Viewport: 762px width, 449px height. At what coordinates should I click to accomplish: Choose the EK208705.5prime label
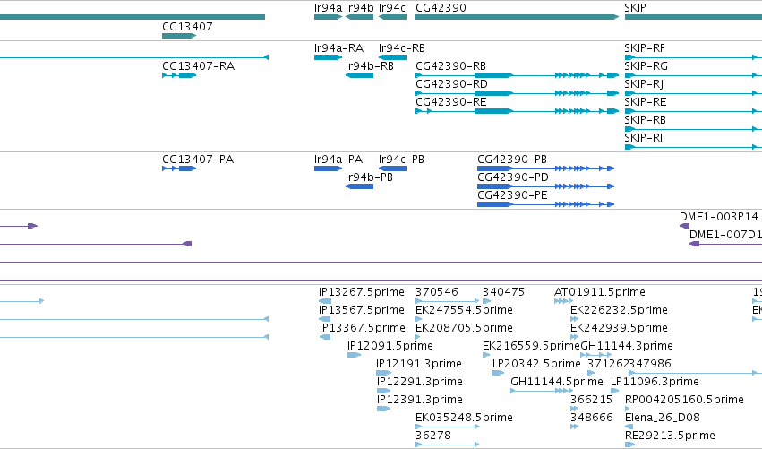[464, 328]
